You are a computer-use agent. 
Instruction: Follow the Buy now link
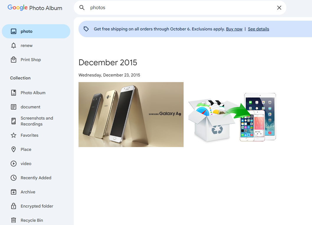tap(234, 29)
